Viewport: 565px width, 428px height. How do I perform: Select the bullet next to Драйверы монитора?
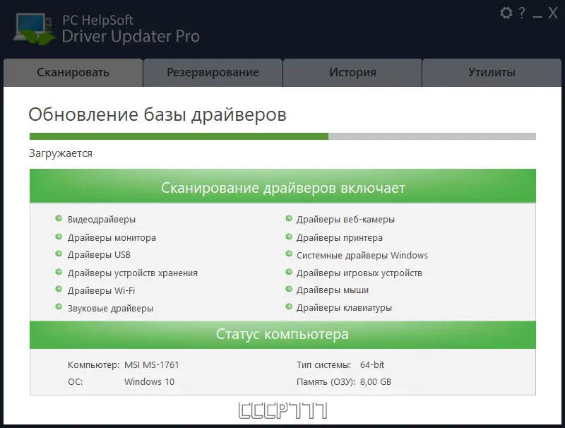click(x=59, y=237)
